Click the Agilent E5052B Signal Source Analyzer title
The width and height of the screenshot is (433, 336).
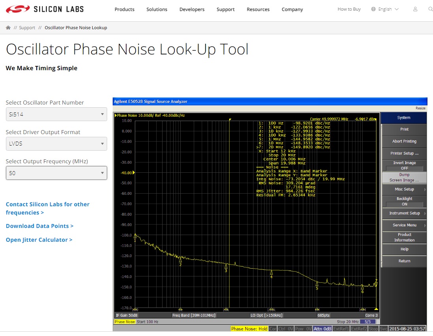point(151,102)
